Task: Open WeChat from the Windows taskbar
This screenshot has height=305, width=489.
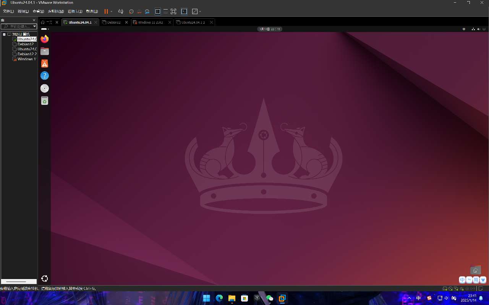Action: point(270,298)
